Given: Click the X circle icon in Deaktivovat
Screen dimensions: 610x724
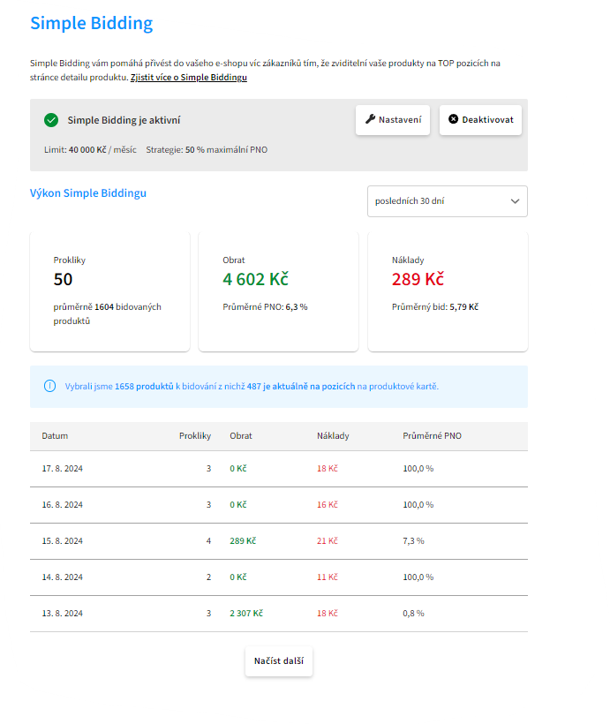Looking at the screenshot, I should [454, 119].
